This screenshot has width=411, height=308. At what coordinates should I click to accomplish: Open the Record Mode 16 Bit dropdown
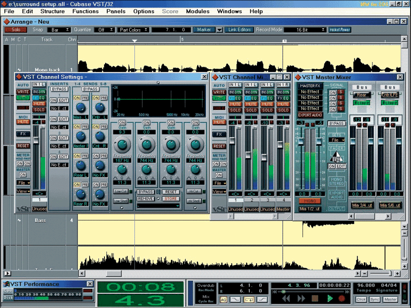point(305,30)
